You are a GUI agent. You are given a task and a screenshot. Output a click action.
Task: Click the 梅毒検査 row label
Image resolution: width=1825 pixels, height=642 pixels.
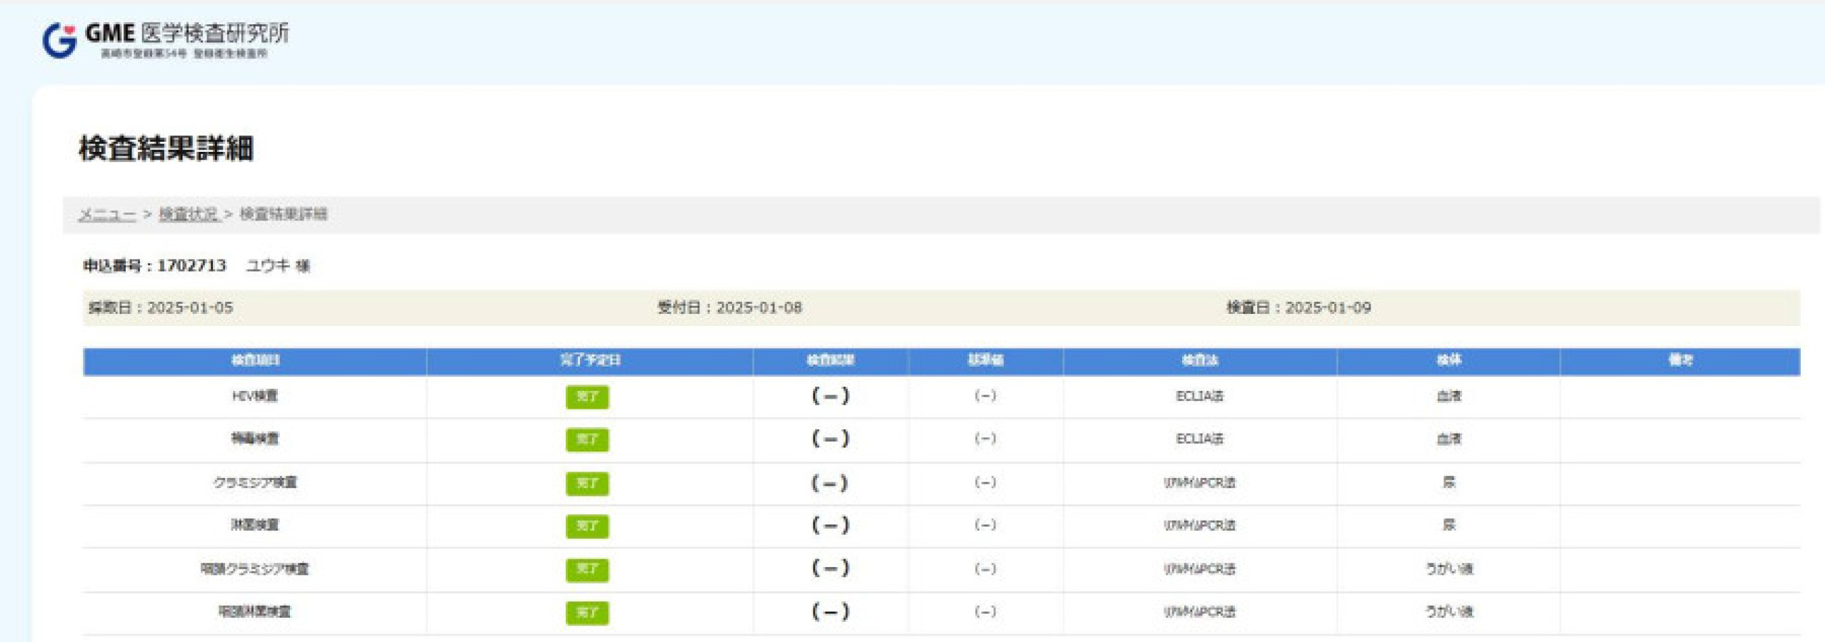[x=255, y=439]
